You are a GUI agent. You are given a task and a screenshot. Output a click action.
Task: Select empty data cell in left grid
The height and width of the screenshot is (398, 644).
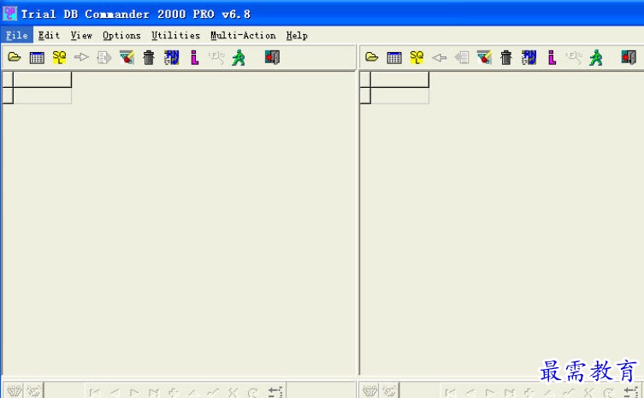[43, 96]
